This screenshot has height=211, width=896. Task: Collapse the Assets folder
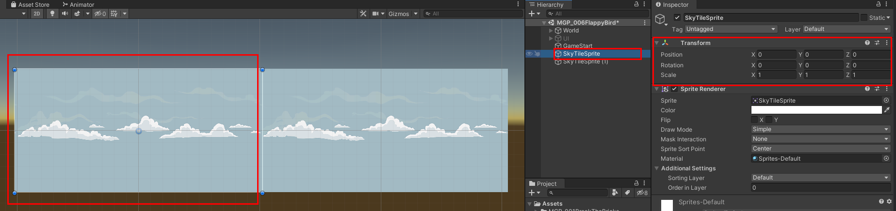[x=530, y=204]
